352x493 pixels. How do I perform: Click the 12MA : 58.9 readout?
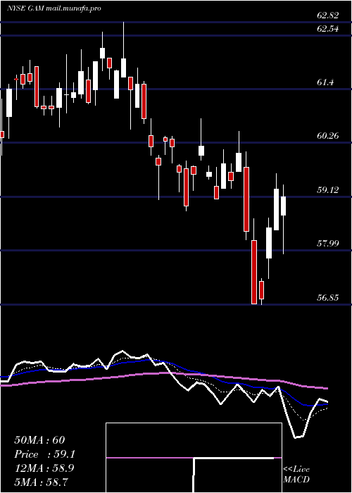44,468
